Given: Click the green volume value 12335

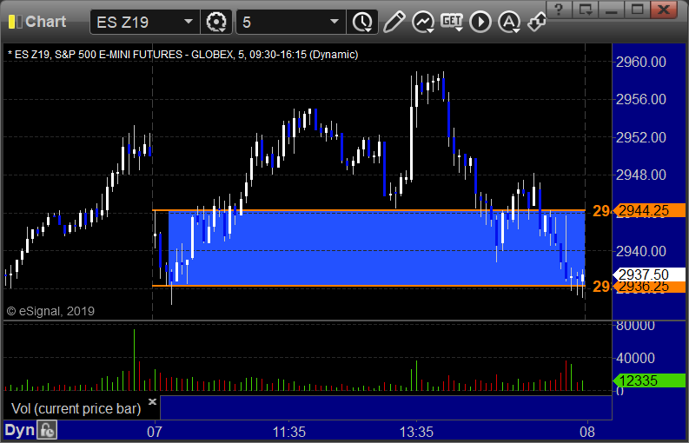Looking at the screenshot, I should [649, 380].
